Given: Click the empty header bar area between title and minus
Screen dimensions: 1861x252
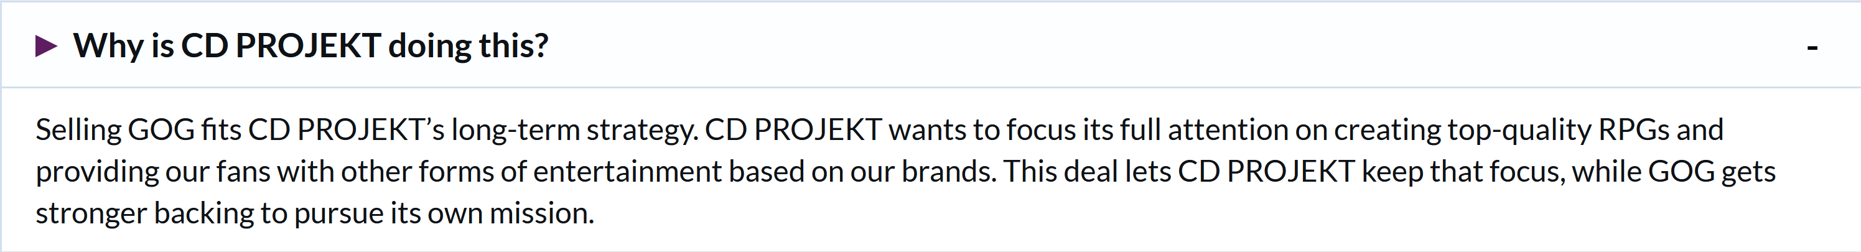Looking at the screenshot, I should point(1156,46).
